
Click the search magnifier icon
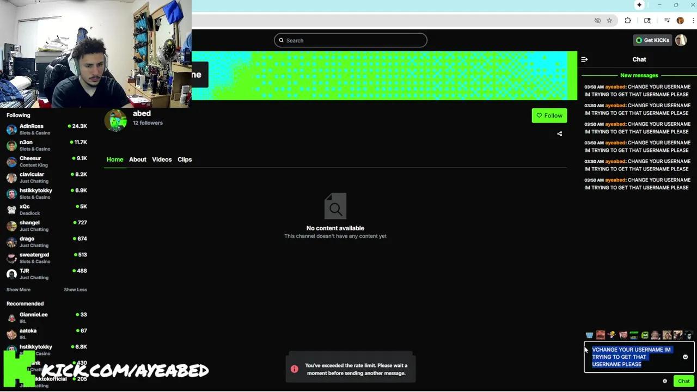tap(281, 40)
